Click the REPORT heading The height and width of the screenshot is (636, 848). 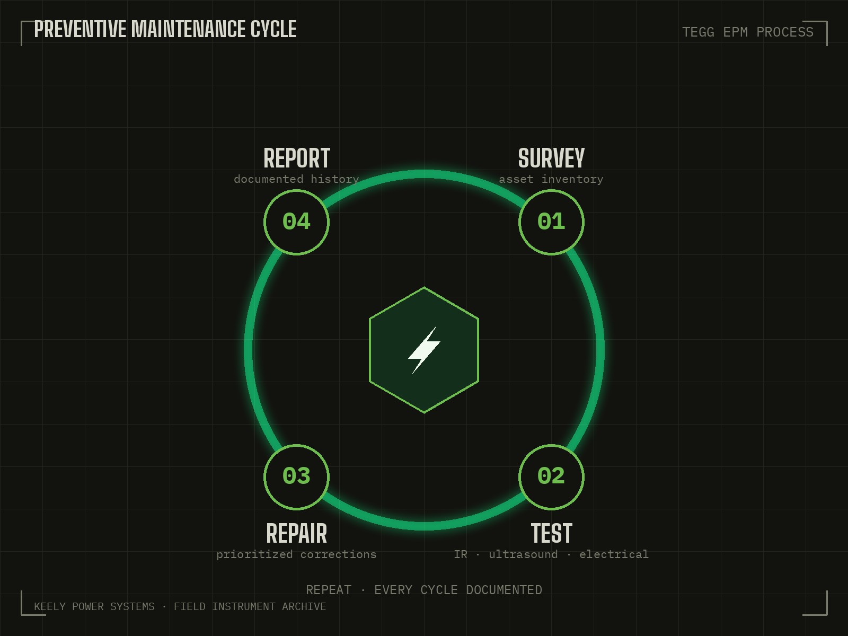click(296, 158)
